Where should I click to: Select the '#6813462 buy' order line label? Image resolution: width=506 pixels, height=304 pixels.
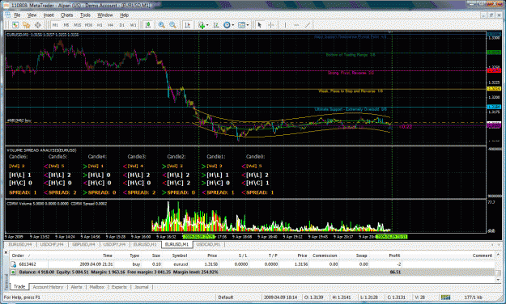19,120
